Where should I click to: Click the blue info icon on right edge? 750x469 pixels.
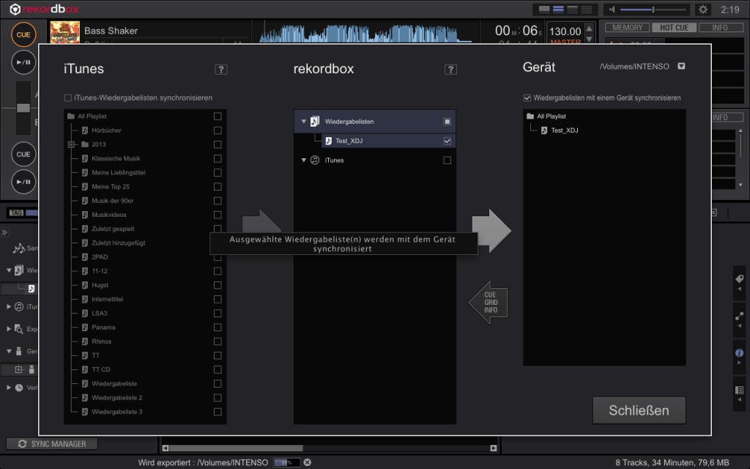pos(739,353)
